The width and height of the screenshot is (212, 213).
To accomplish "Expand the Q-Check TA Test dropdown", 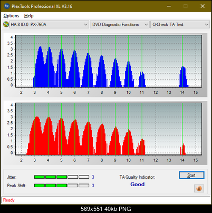I will (x=180, y=25).
